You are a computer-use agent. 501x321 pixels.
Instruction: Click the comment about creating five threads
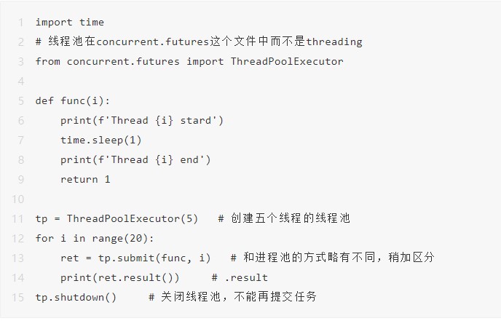[285, 218]
